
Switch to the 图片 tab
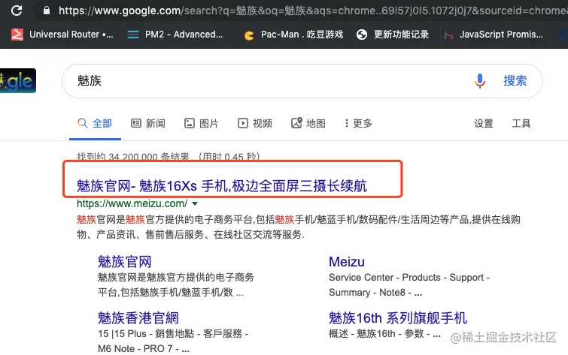pyautogui.click(x=202, y=123)
